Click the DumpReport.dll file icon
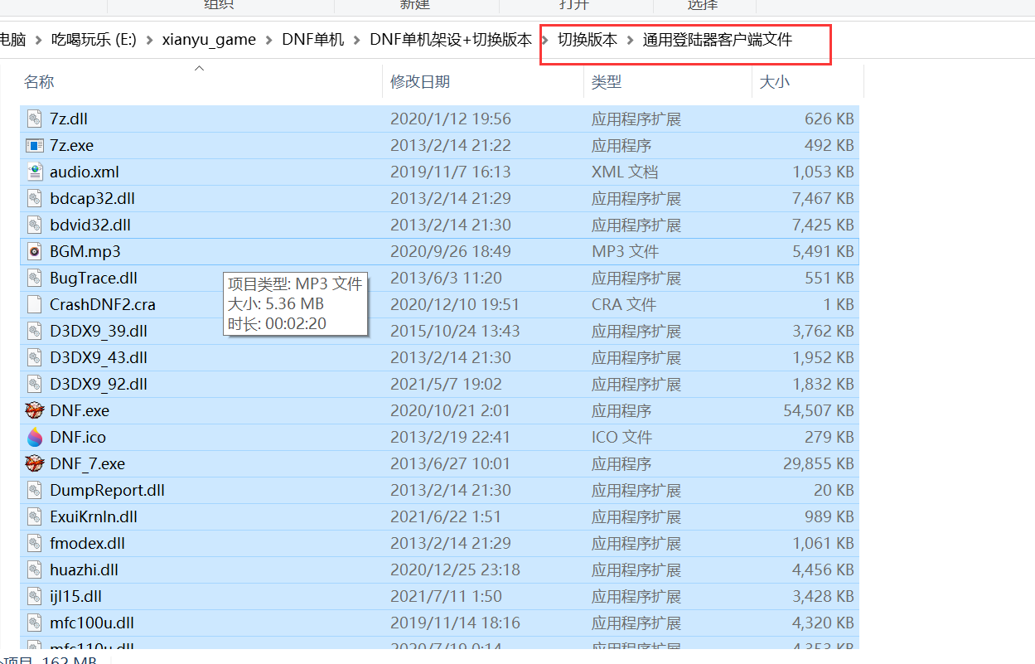This screenshot has height=664, width=1035. coord(34,490)
